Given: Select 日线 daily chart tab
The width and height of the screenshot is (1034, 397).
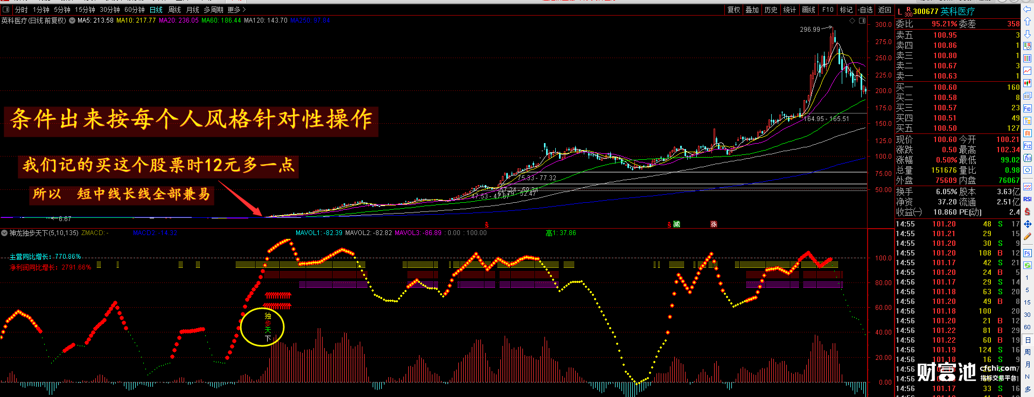Looking at the screenshot, I should [x=156, y=10].
